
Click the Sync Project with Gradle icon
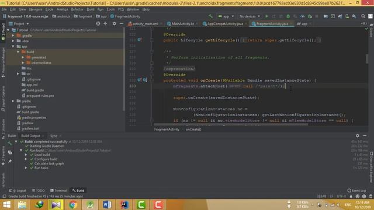click(x=340, y=16)
